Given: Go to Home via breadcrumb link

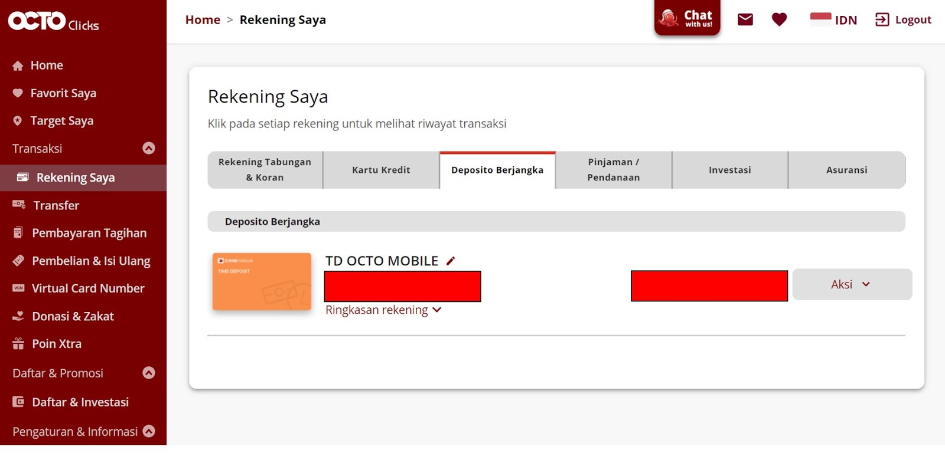Looking at the screenshot, I should (x=203, y=20).
